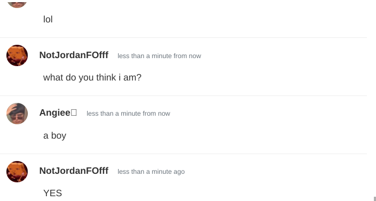Click the scrollbar handle at bottom right corner
The image size is (376, 201).
374,199
